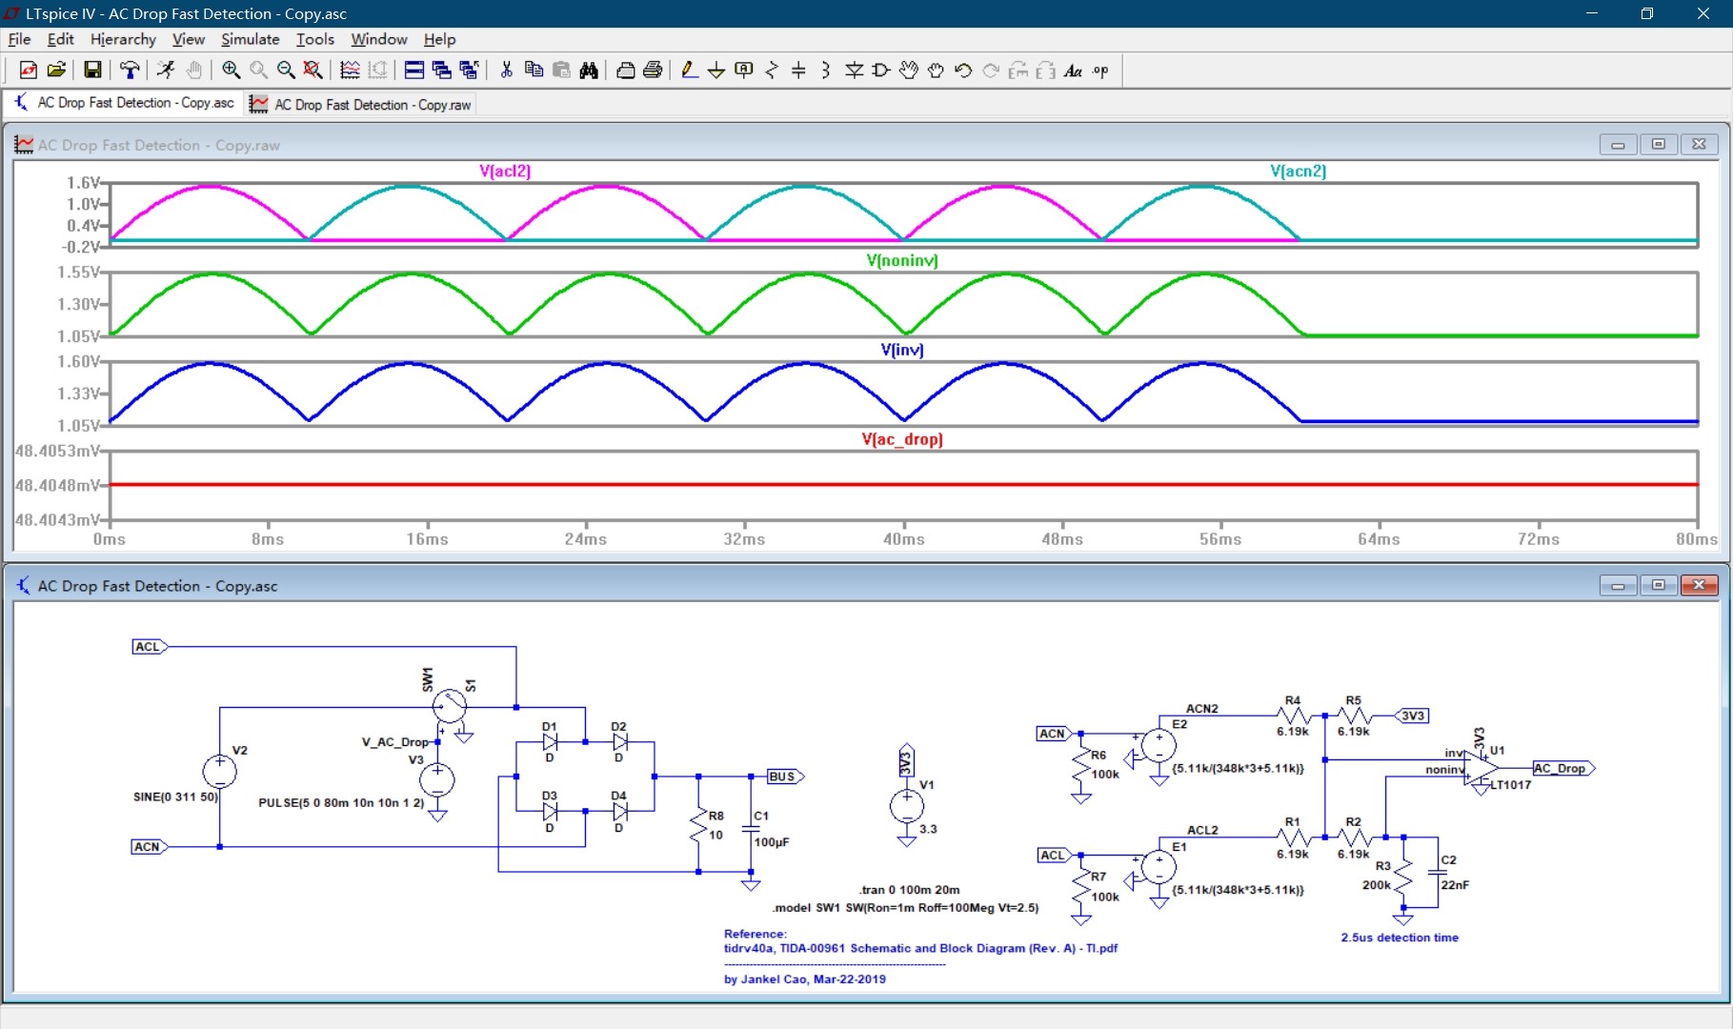Open the Simulate menu
Viewport: 1733px width, 1029px height.
250,39
